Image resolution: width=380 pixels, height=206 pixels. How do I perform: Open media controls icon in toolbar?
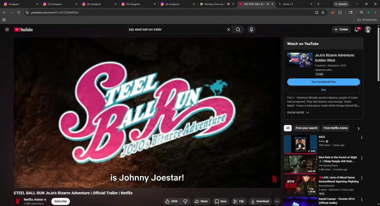tap(361, 13)
